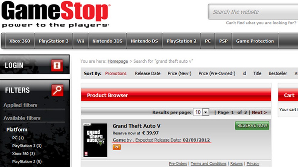Open the Game Protection tab
The height and width of the screenshot is (167, 298).
pyautogui.click(x=255, y=41)
